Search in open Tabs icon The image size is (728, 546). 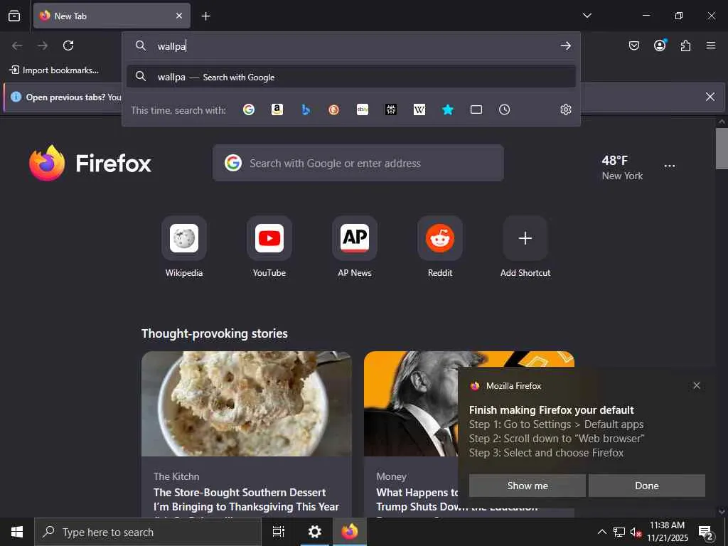pos(476,109)
